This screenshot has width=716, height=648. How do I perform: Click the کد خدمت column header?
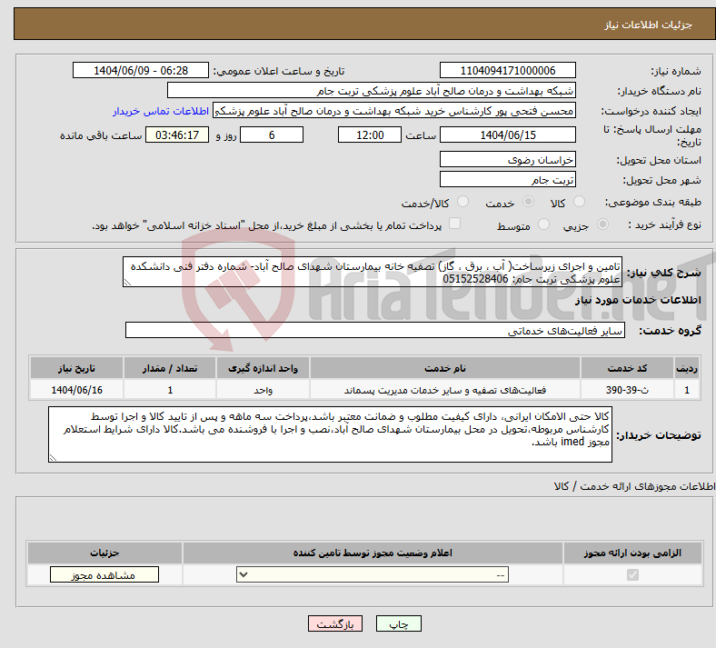click(627, 368)
